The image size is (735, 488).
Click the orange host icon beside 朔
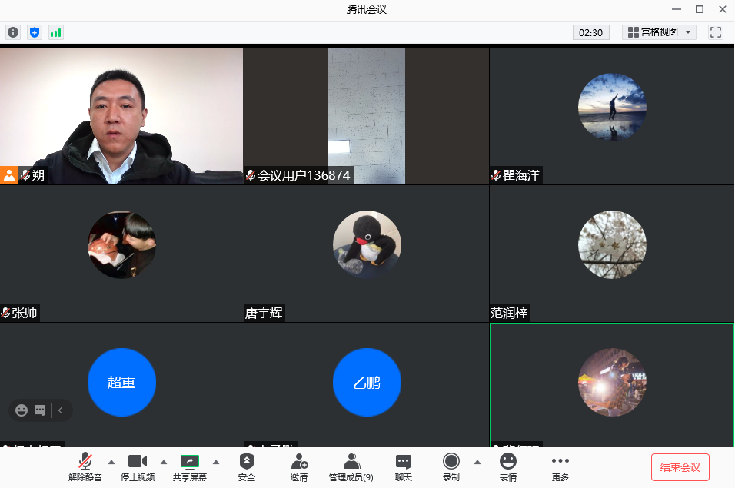point(9,175)
